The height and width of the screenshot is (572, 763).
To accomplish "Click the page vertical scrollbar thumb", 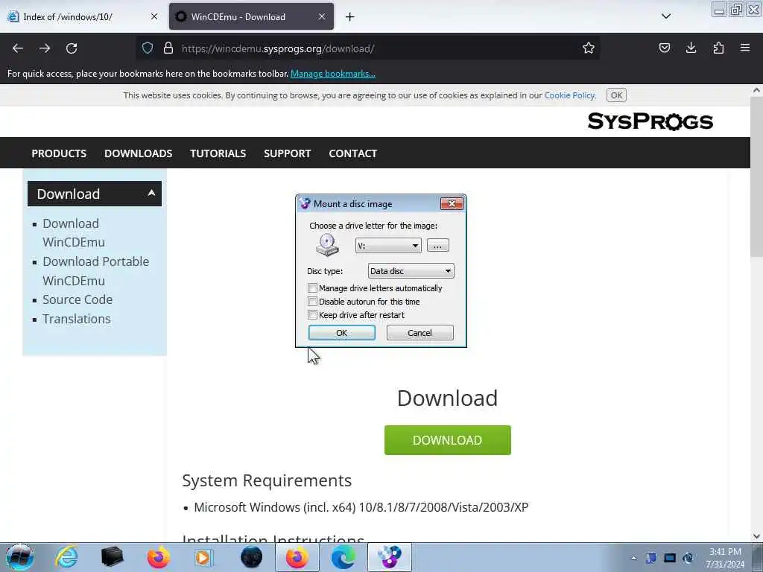I will coord(756,176).
